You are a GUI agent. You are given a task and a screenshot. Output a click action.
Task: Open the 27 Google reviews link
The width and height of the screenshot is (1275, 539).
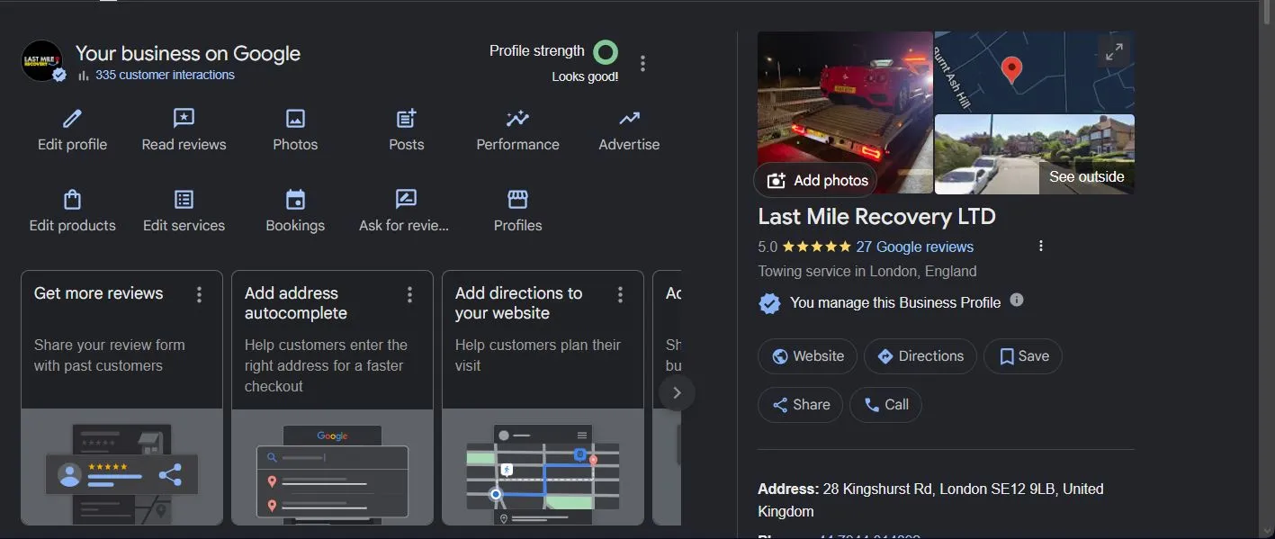point(915,246)
